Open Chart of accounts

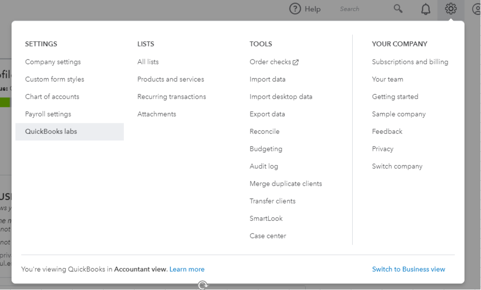click(52, 97)
